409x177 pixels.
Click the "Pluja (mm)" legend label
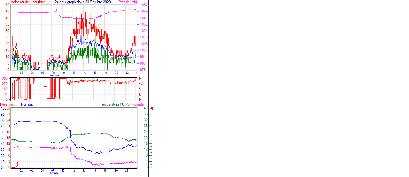[8, 104]
